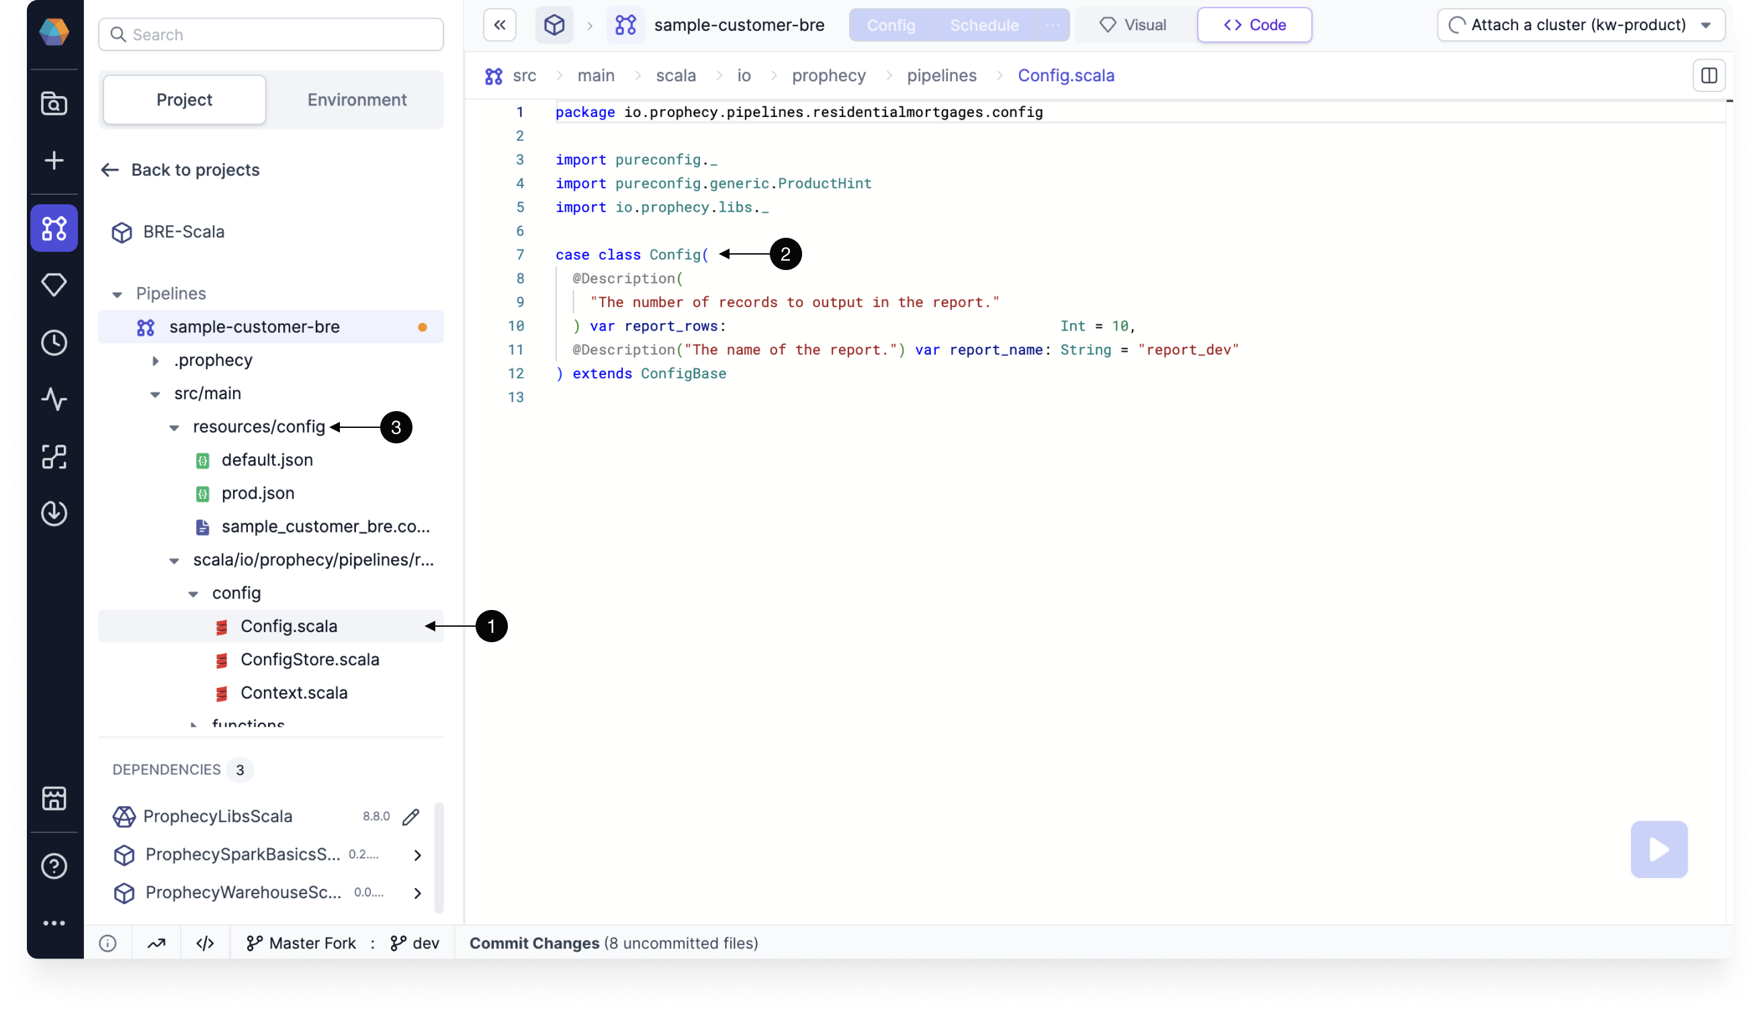The width and height of the screenshot is (1760, 1013).
Task: Open the Schedule tab
Action: pos(983,24)
